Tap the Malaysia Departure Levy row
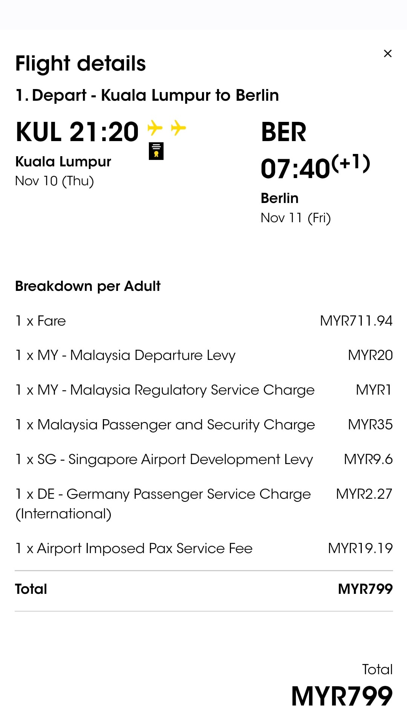Screen dimensions: 407x724 [204, 355]
